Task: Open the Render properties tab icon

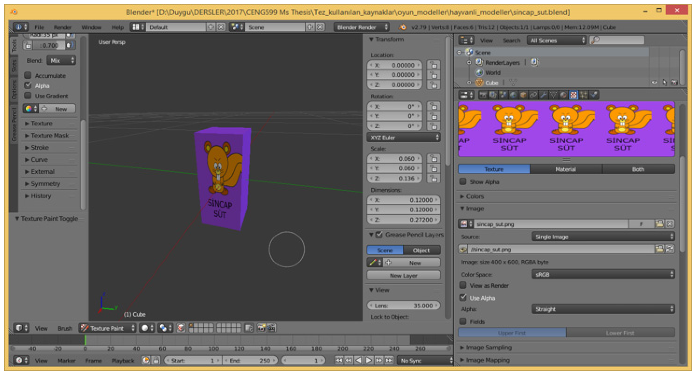Action: click(x=483, y=95)
